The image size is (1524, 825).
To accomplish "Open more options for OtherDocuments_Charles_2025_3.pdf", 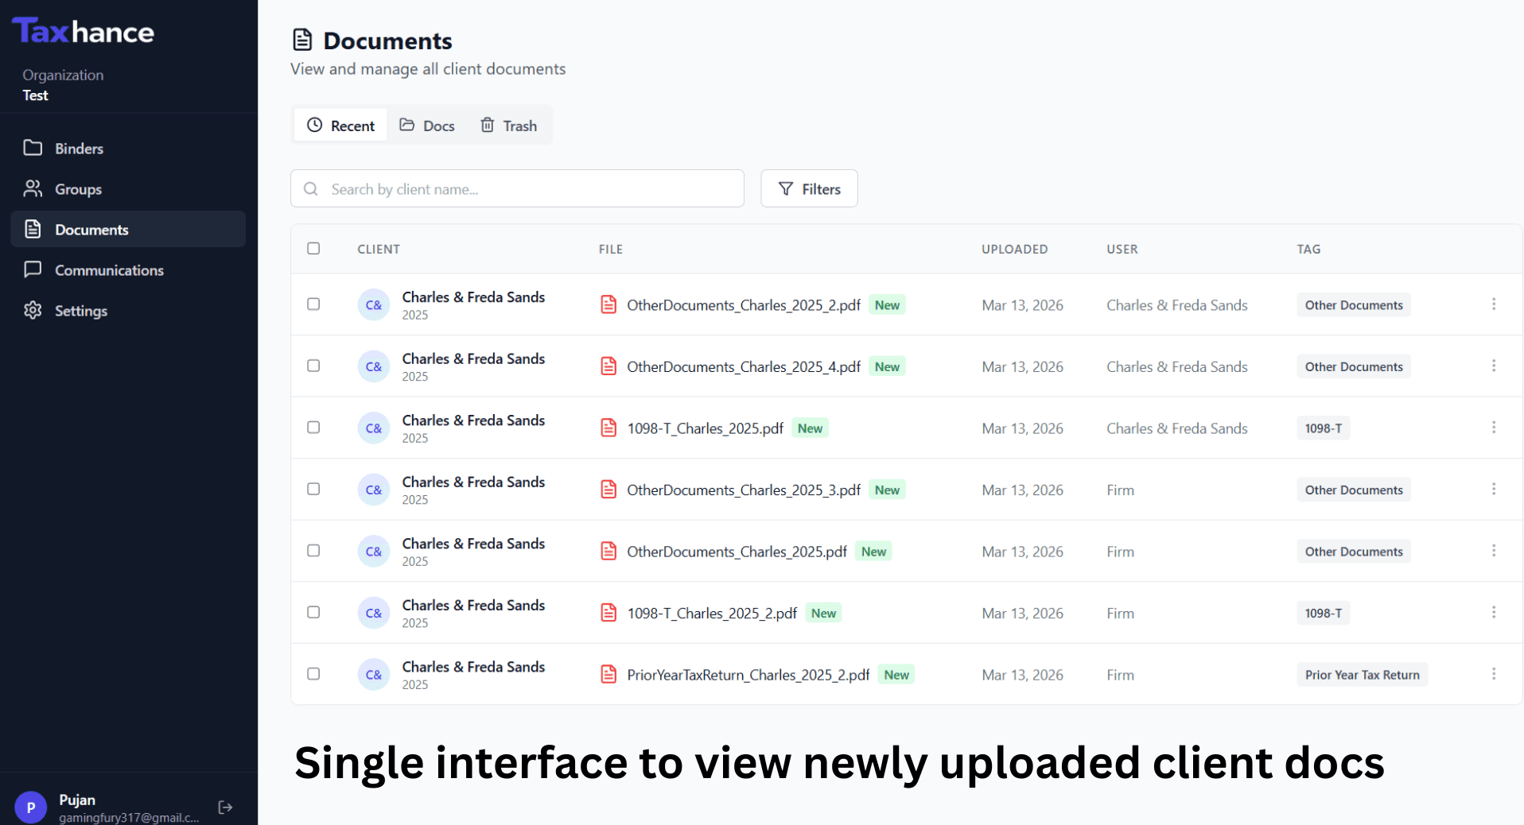I will (1494, 489).
